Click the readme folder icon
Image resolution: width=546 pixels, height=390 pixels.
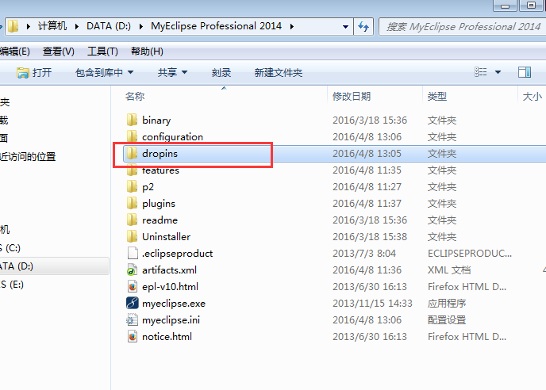point(132,220)
